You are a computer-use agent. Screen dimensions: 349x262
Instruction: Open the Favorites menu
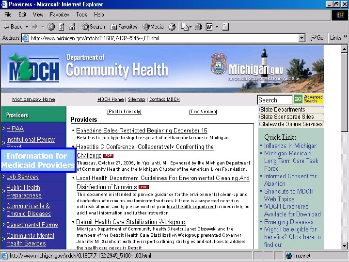[x=60, y=15]
